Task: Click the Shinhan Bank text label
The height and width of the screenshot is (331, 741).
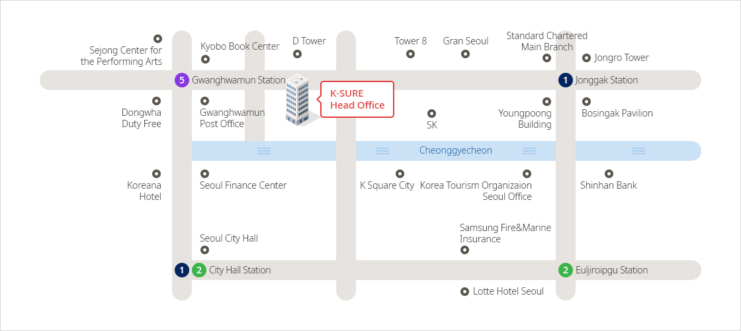Action: point(609,185)
